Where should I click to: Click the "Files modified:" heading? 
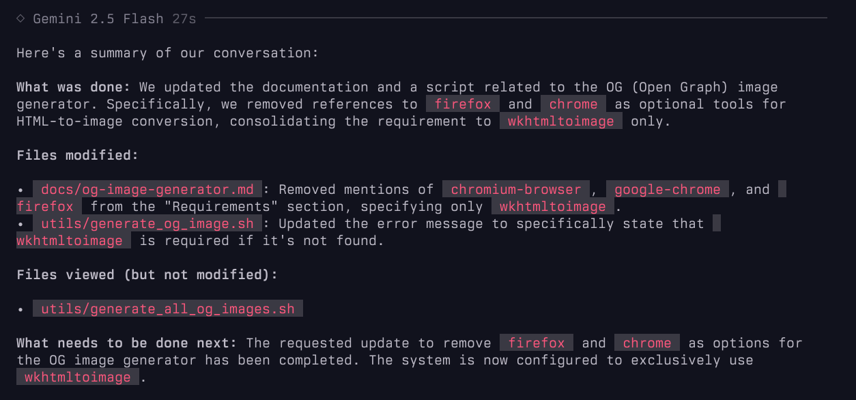click(x=78, y=155)
